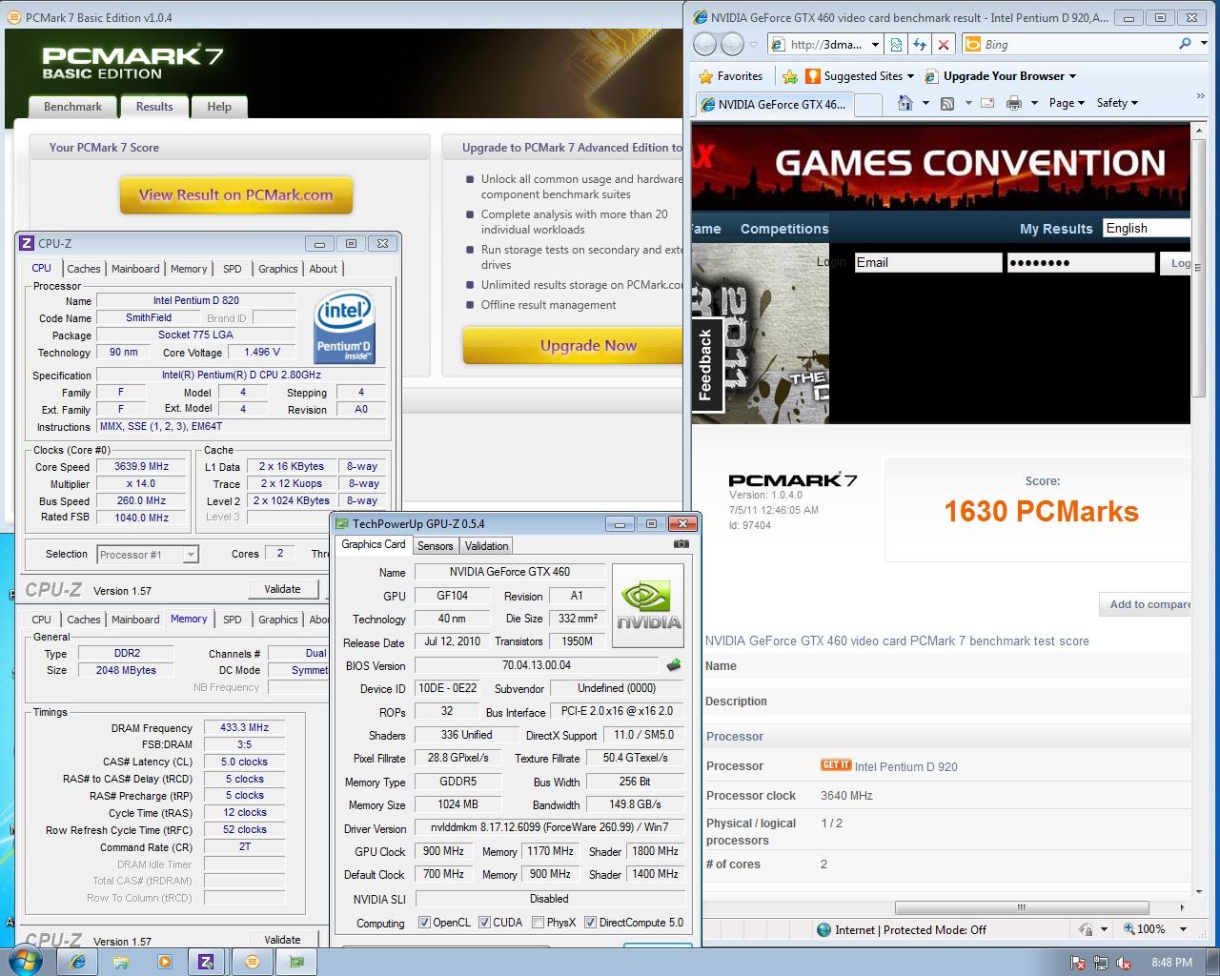Click the Feedback side tab on webpage
The image size is (1220, 976).
tap(705, 365)
